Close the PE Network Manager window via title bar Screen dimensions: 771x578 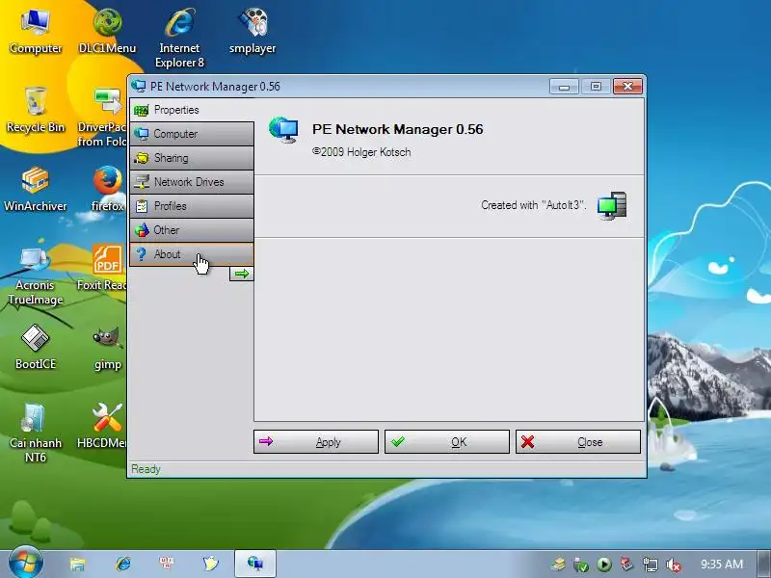tap(627, 87)
